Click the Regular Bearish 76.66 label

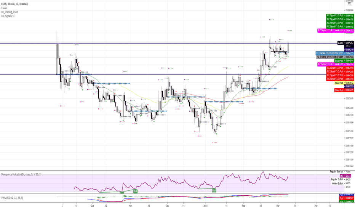[x=340, y=172]
